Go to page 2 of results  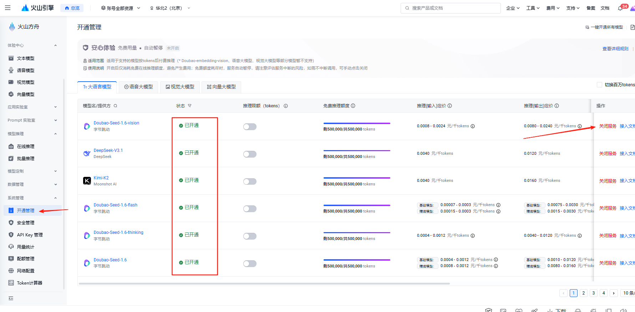pyautogui.click(x=584, y=293)
